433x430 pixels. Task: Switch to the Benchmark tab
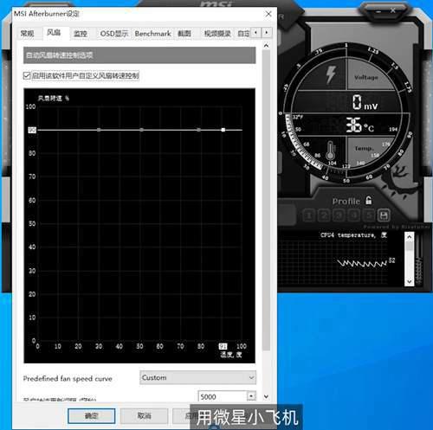coord(152,34)
